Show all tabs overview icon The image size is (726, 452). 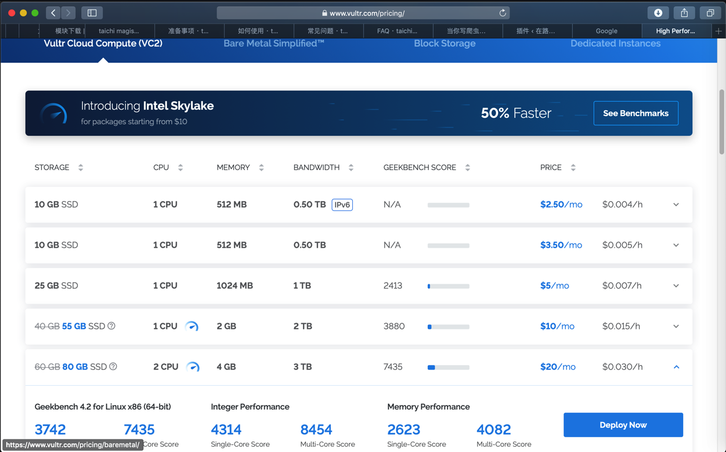(710, 13)
